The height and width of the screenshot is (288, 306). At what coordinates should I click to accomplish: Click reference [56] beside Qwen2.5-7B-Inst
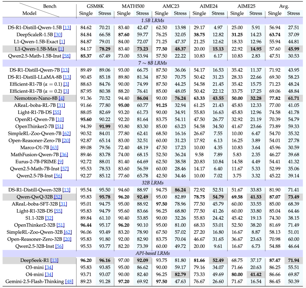58,175
